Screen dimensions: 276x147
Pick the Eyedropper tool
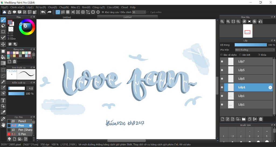coord(3,119)
